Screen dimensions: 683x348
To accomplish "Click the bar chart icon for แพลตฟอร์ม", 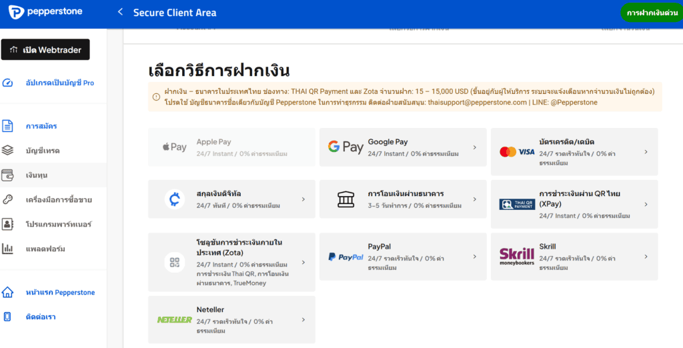I will coord(7,249).
